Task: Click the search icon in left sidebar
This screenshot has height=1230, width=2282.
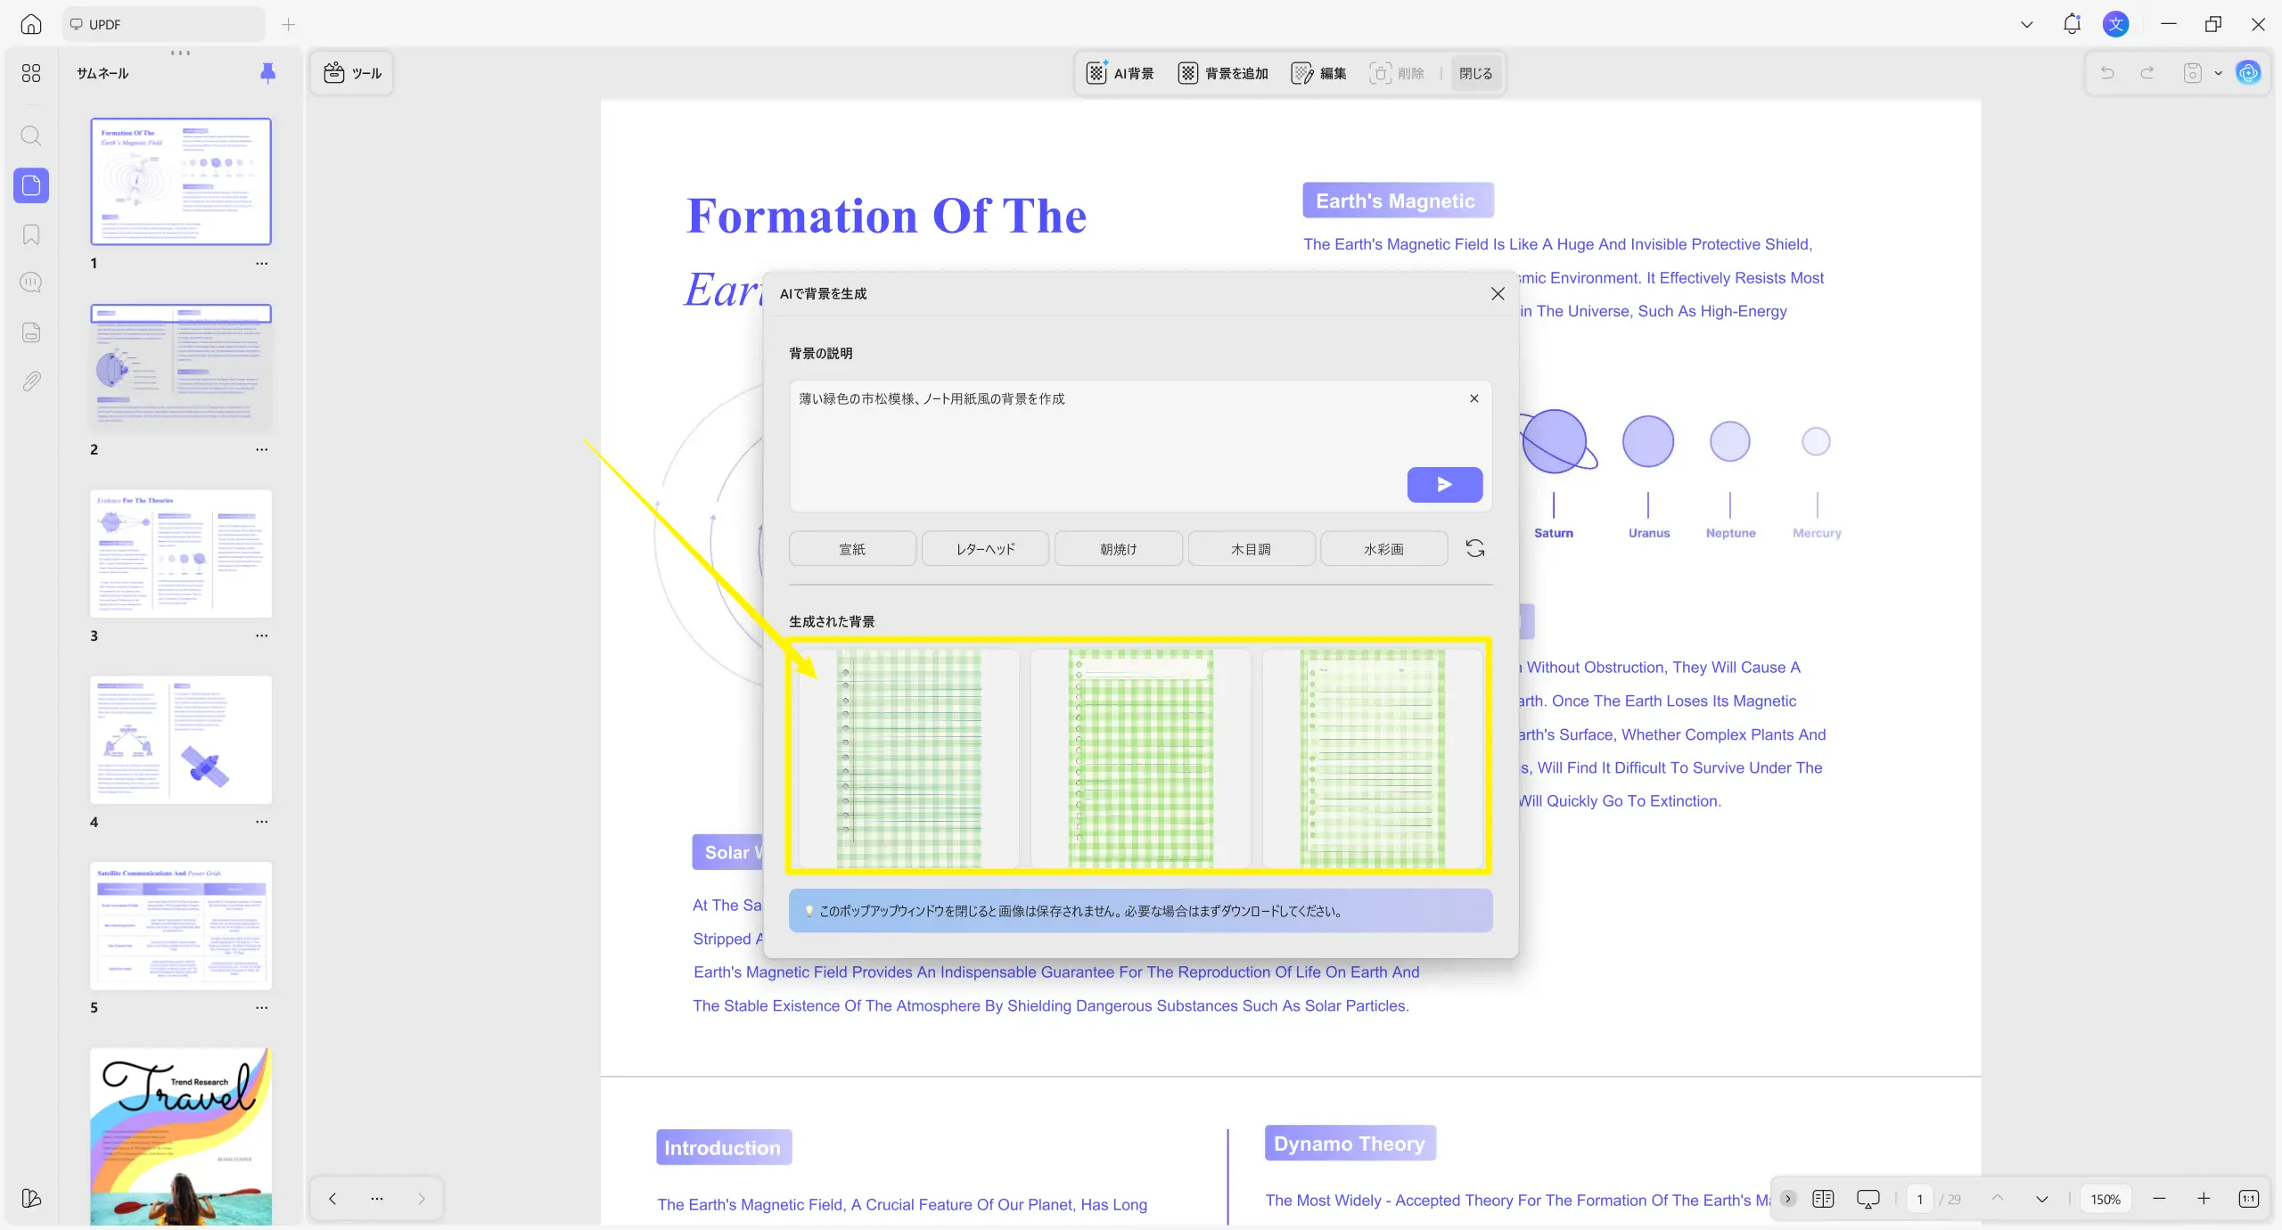Action: point(31,136)
